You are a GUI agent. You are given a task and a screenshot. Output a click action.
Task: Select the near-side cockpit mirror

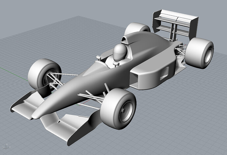point(116,64)
